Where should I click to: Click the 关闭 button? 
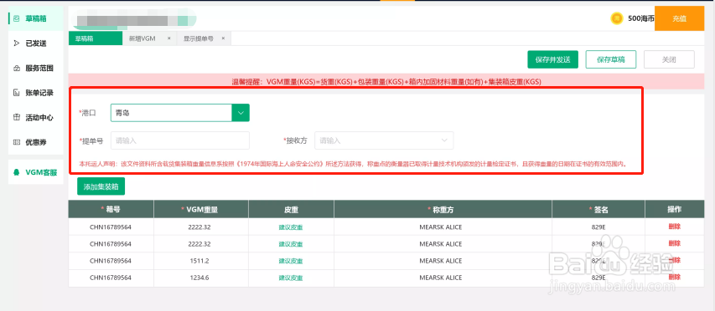(x=669, y=59)
